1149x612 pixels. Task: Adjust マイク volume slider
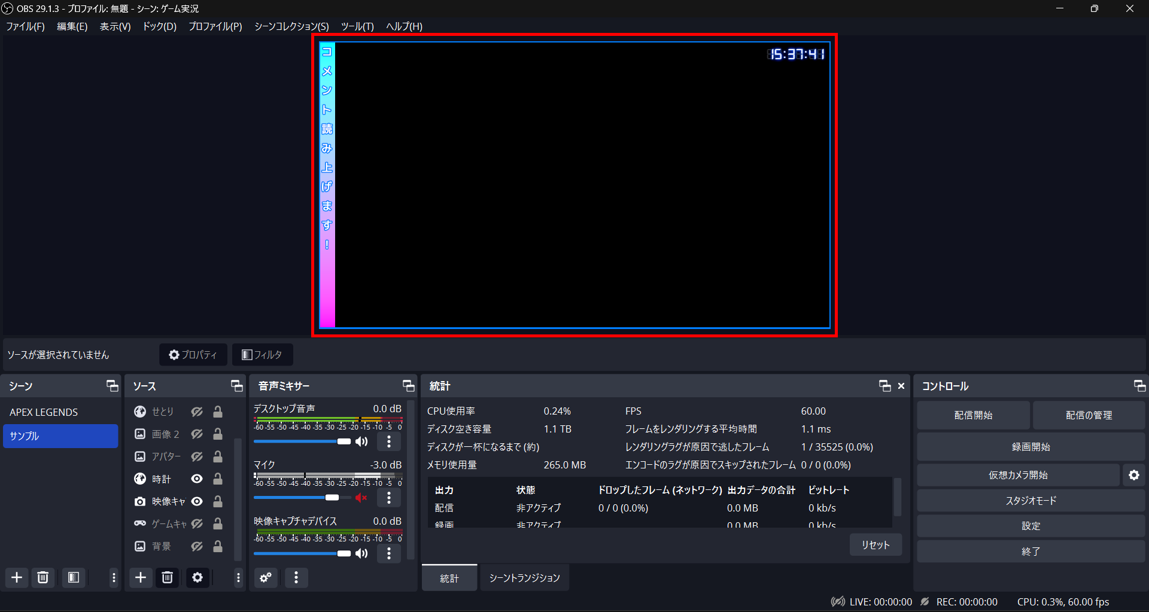[302, 498]
